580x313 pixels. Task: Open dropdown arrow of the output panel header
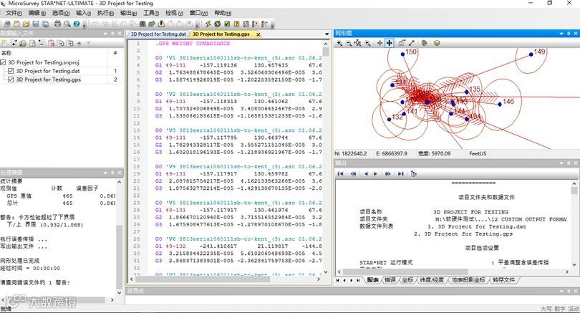(561, 163)
